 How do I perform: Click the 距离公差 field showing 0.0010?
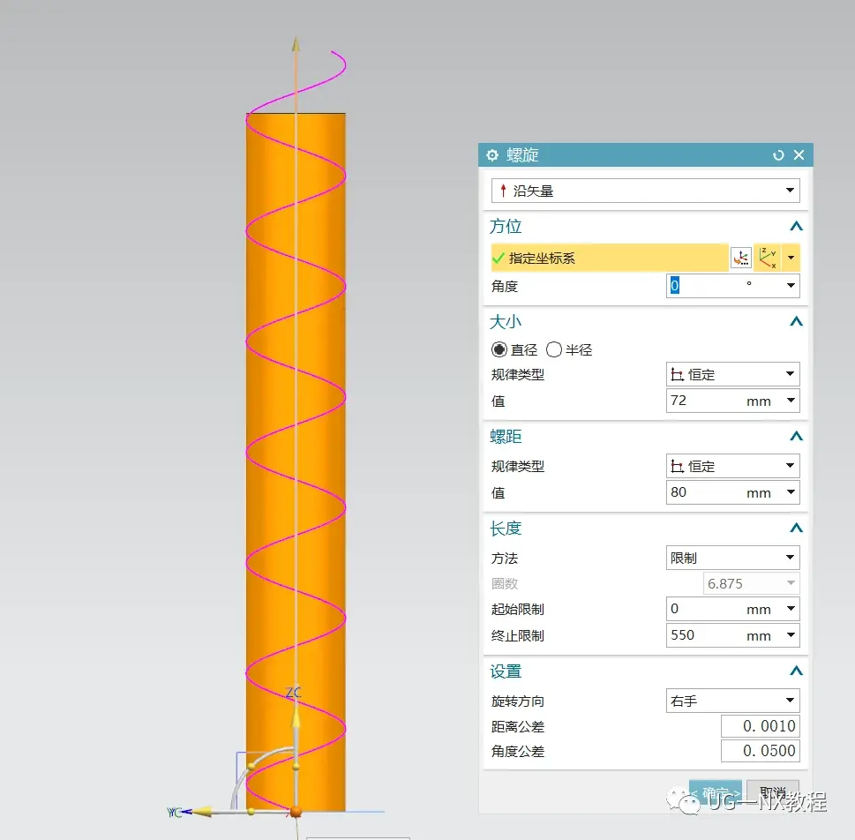[760, 726]
